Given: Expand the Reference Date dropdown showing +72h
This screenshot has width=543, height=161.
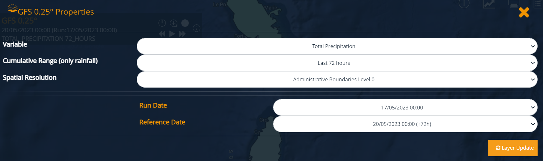Looking at the screenshot, I should pyautogui.click(x=405, y=124).
